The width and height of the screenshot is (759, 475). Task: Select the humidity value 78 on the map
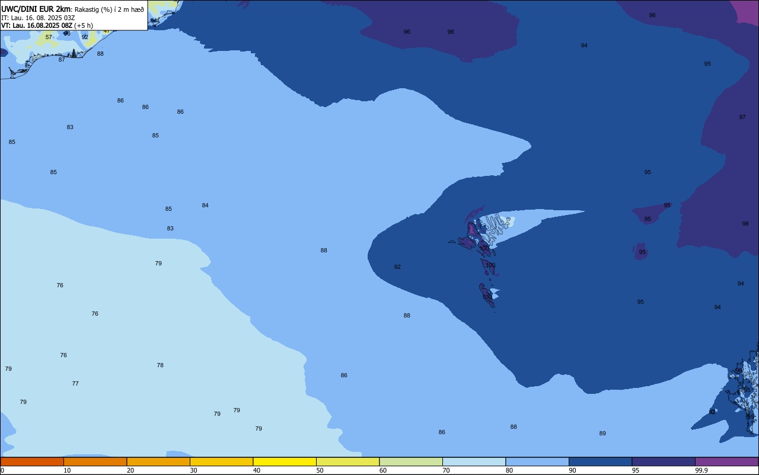[160, 365]
